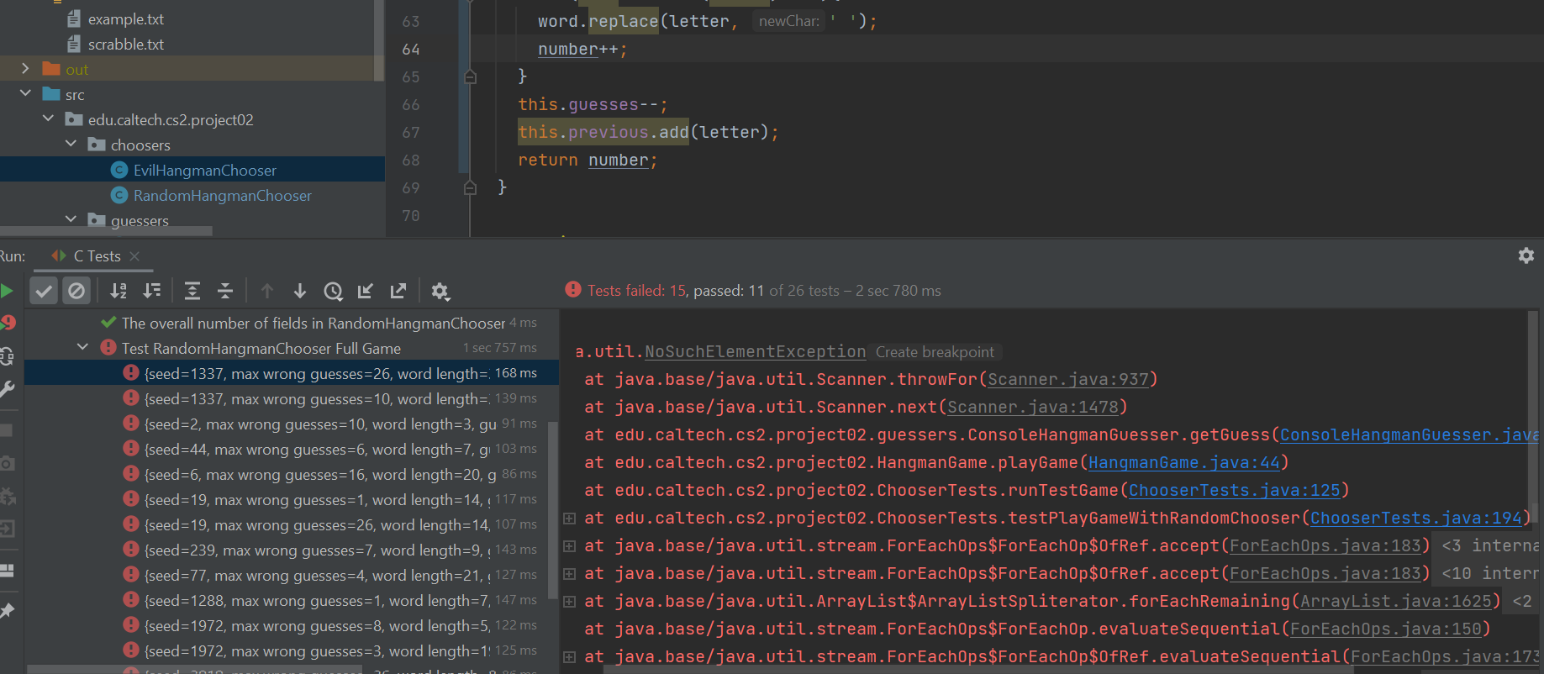Open test history clock icon
Image resolution: width=1544 pixels, height=674 pixels.
[x=333, y=291]
